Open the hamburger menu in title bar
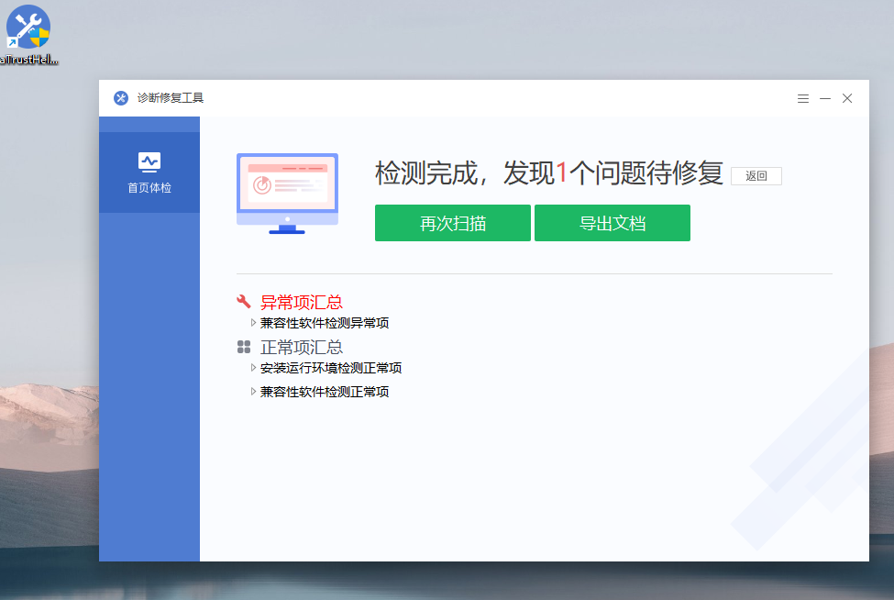Viewport: 894px width, 600px height. tap(802, 98)
